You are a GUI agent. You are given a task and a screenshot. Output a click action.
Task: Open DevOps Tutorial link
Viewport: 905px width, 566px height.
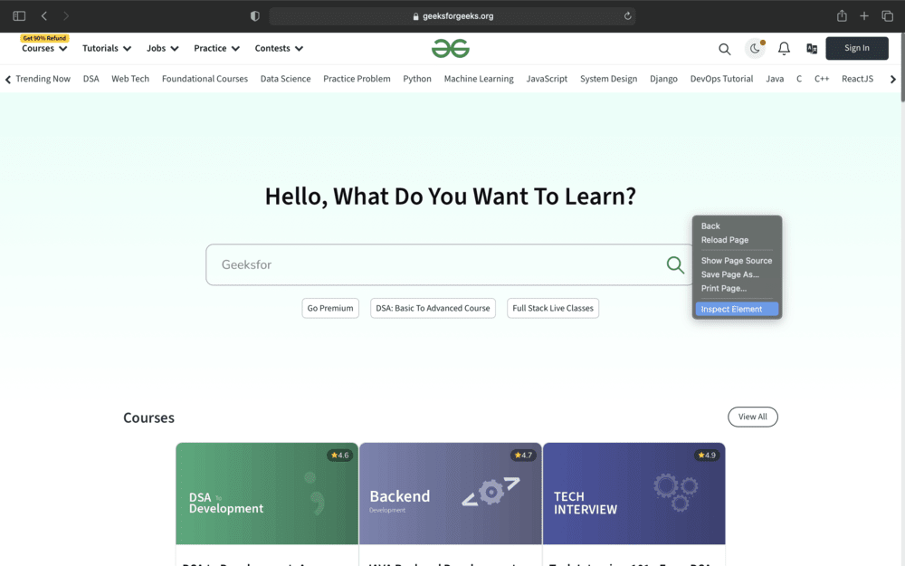point(721,79)
